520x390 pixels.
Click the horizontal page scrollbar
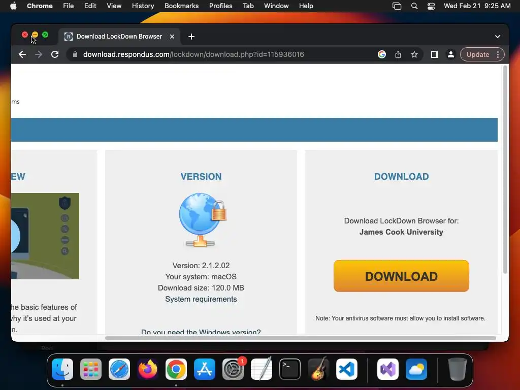coord(301,338)
